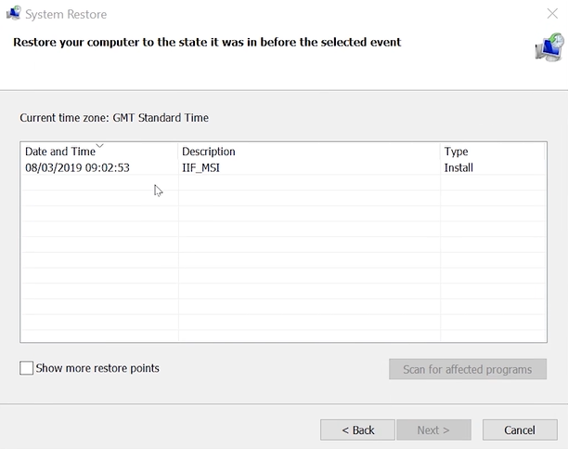Click the sort arrow above Date and Time
The width and height of the screenshot is (568, 449).
coord(99,145)
